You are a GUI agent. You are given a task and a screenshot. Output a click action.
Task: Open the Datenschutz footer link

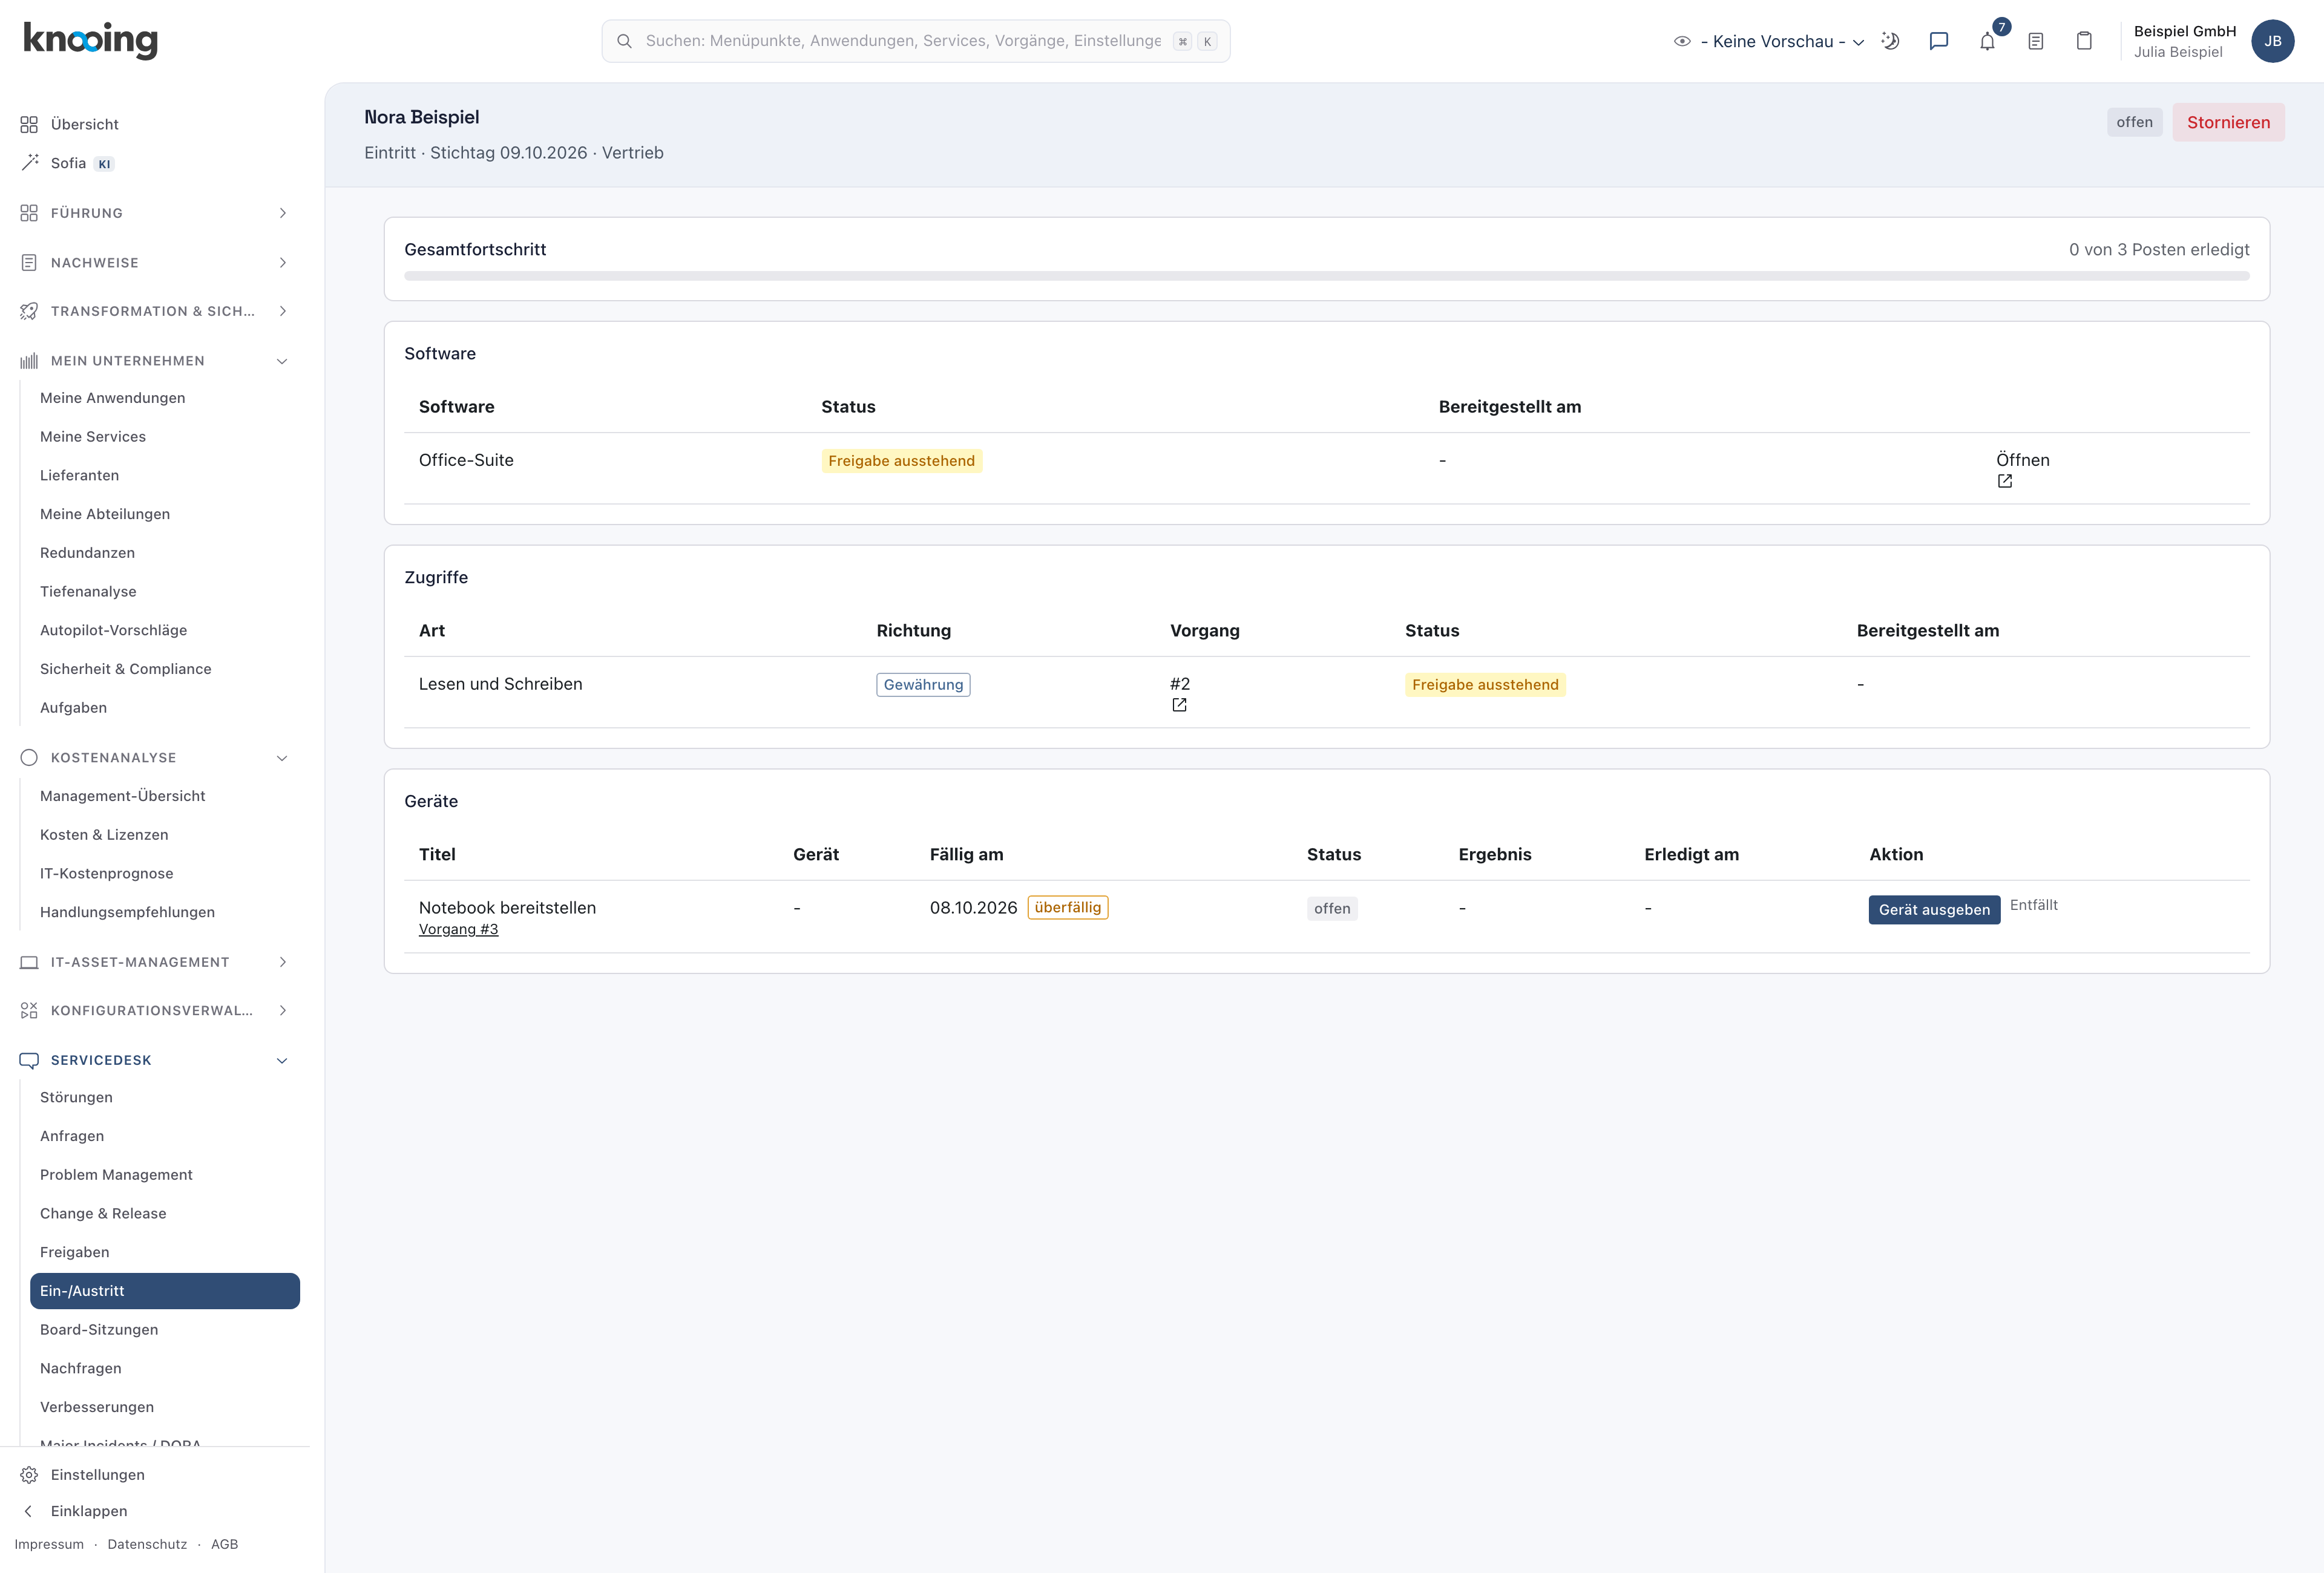[147, 1544]
